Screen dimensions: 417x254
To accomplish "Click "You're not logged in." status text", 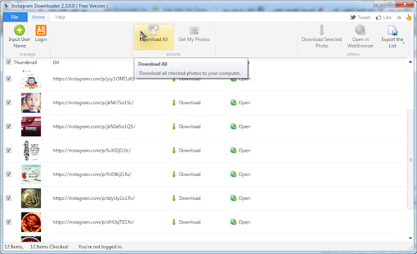I will click(x=100, y=247).
